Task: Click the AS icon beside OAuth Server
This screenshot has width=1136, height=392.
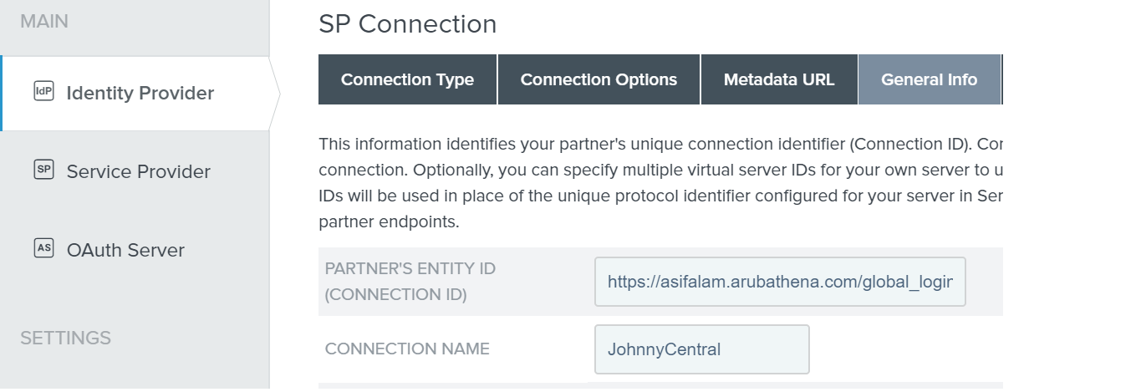Action: 43,248
